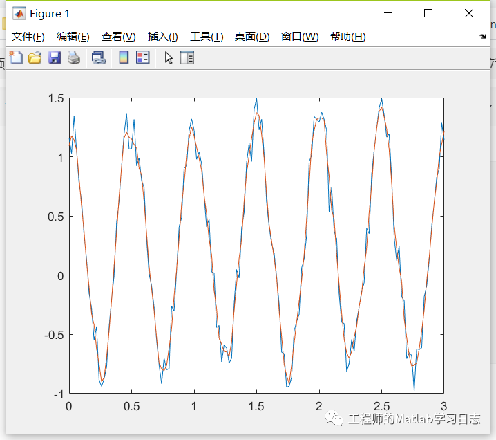Screen dimensions: 496x440
Task: Insert a legend using the toolbar icon
Action: 143,57
